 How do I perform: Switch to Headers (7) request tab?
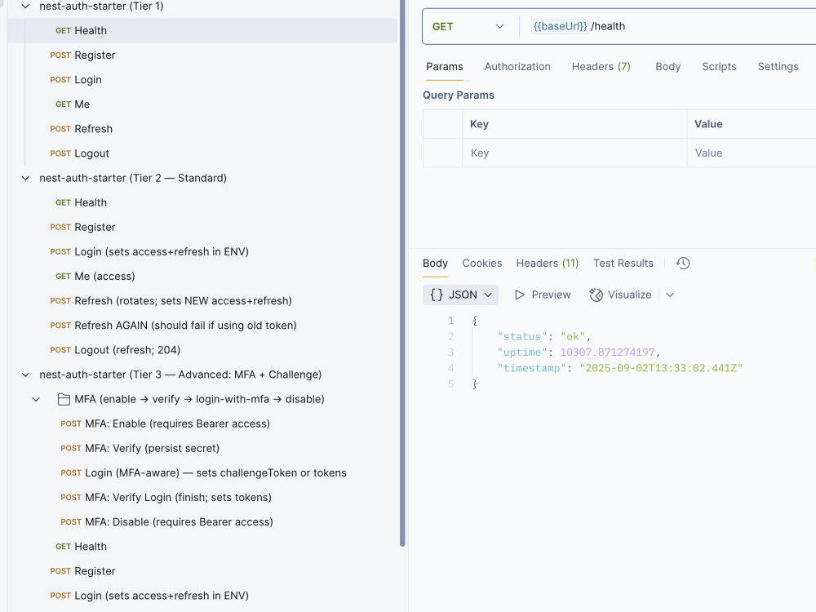pos(601,67)
